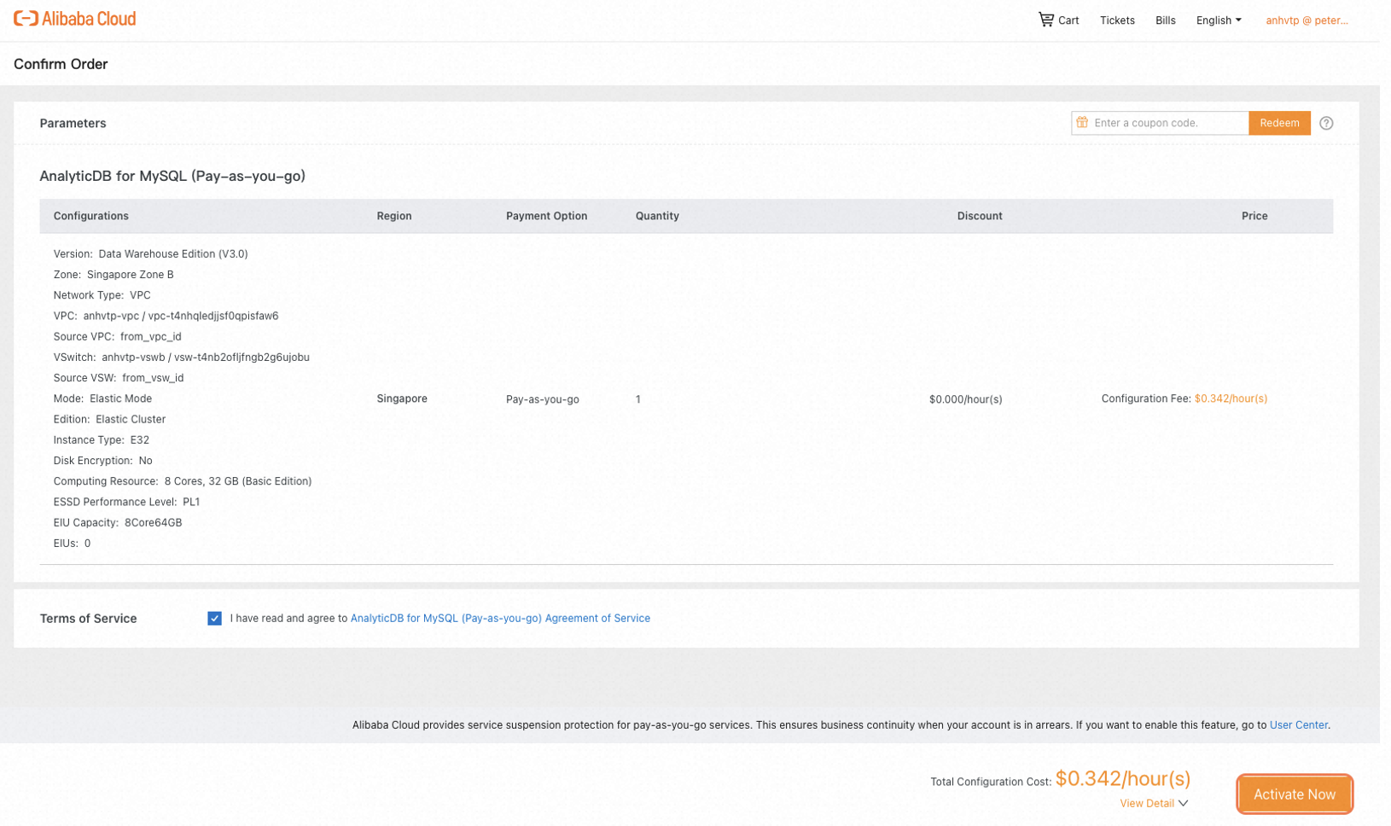Viewport: 1391px width, 826px height.
Task: Untick the Terms of Service agreement checkbox
Action: click(214, 619)
